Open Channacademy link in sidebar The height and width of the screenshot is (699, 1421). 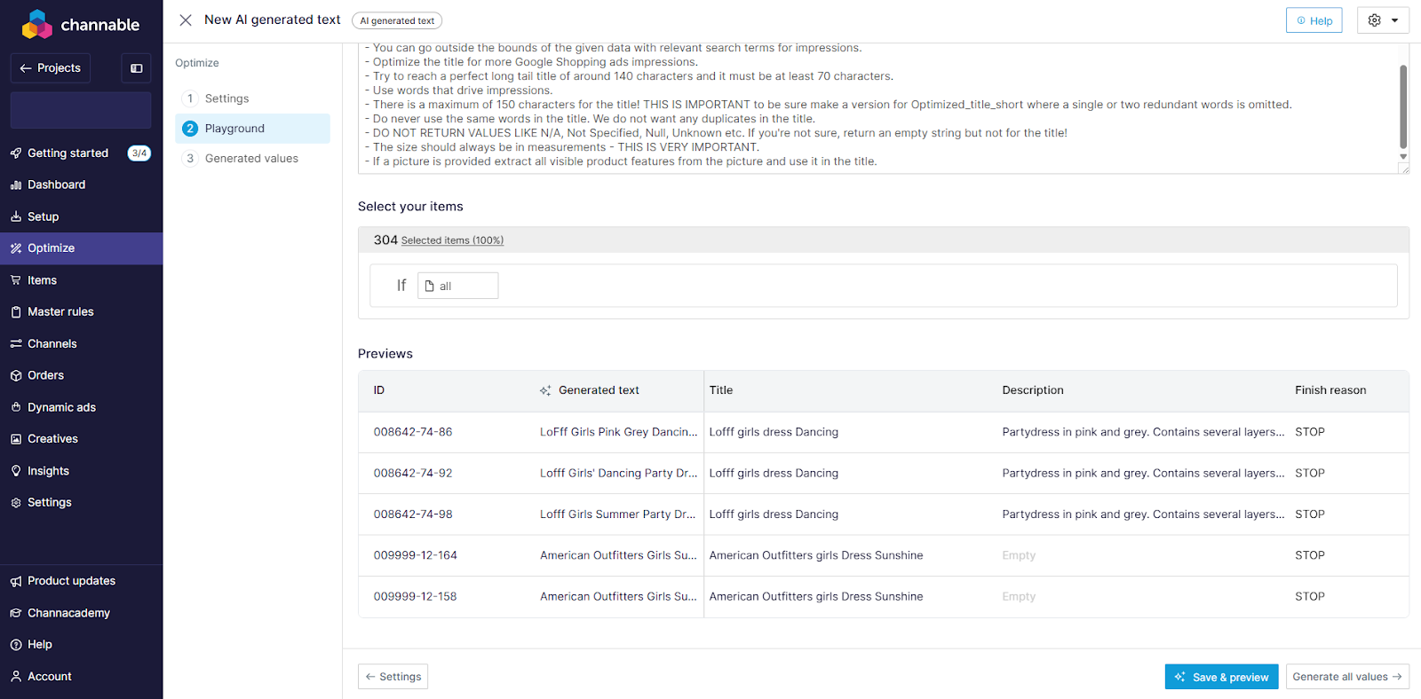click(68, 613)
